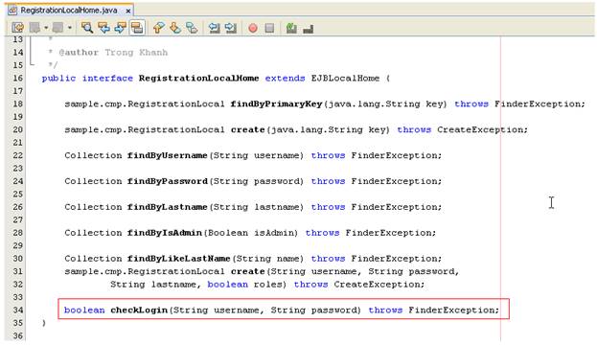Screen dimensions: 597x345
Task: Click line number 16 in the gutter
Action: tap(18, 78)
